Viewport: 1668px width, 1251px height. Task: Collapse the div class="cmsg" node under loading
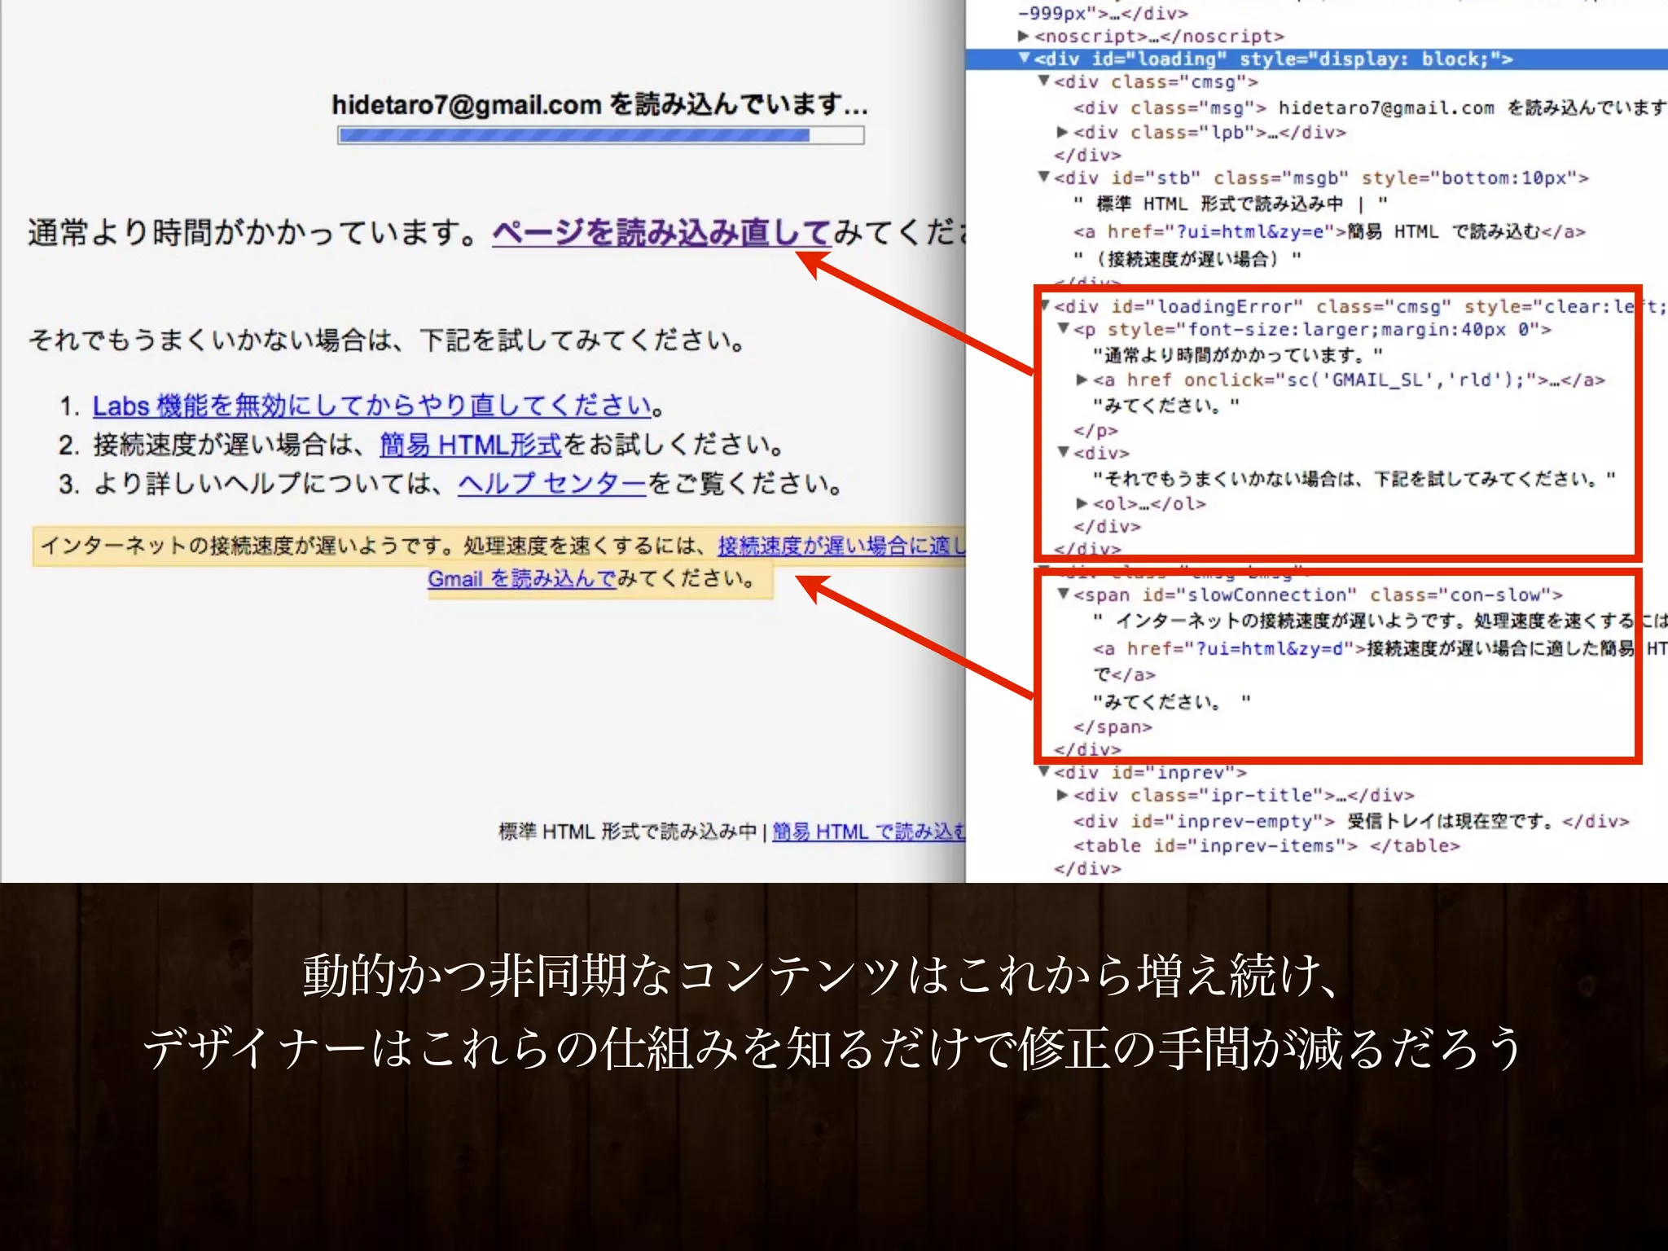1043,81
